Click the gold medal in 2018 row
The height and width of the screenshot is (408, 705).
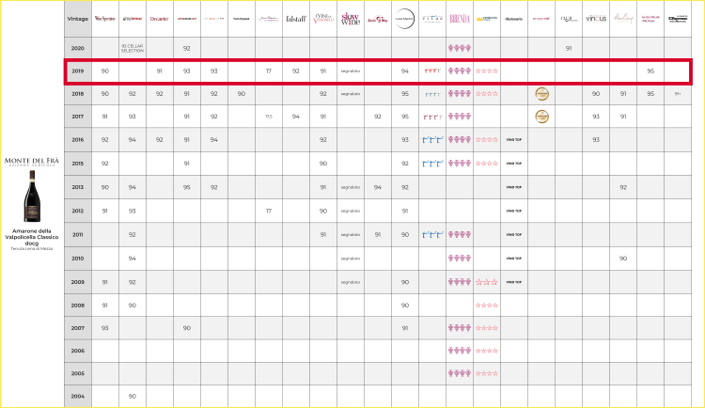[541, 94]
